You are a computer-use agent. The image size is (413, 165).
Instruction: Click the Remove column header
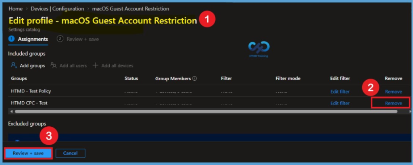pyautogui.click(x=394, y=78)
